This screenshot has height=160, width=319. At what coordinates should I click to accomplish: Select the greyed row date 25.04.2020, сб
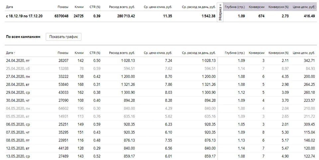[x=18, y=69]
